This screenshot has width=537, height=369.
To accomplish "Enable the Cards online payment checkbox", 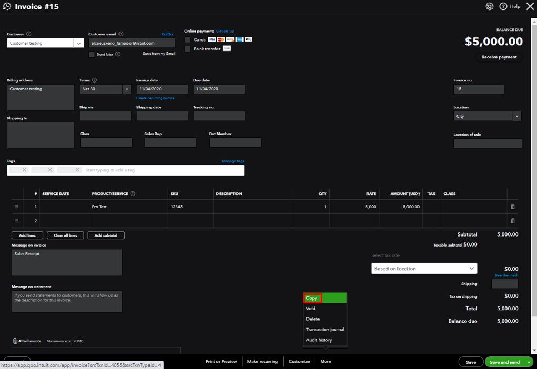I will click(x=187, y=40).
